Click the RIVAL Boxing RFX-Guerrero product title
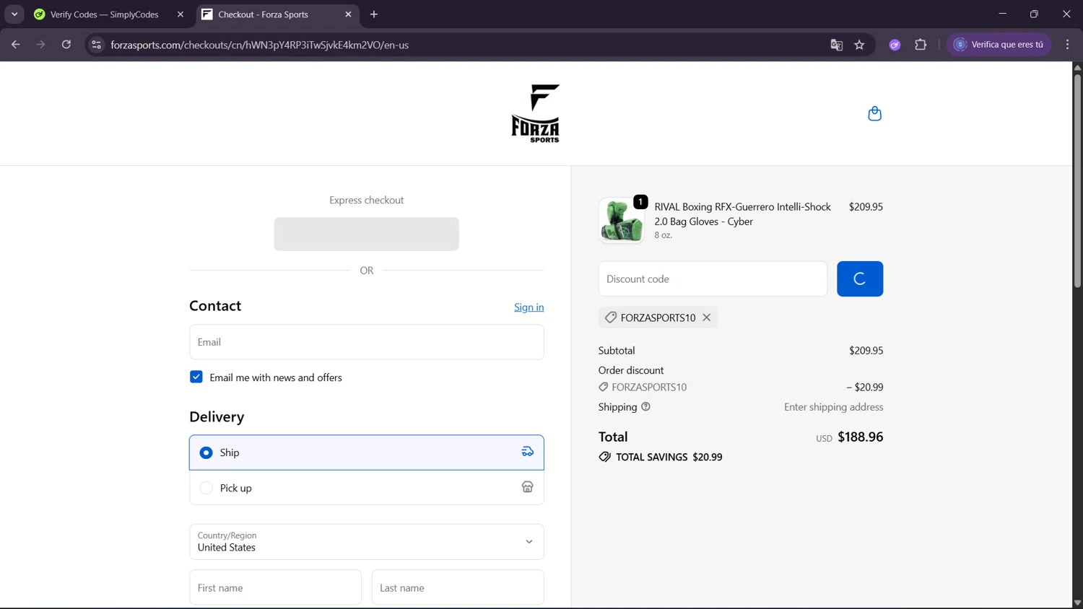Viewport: 1083px width, 609px height. coord(742,214)
